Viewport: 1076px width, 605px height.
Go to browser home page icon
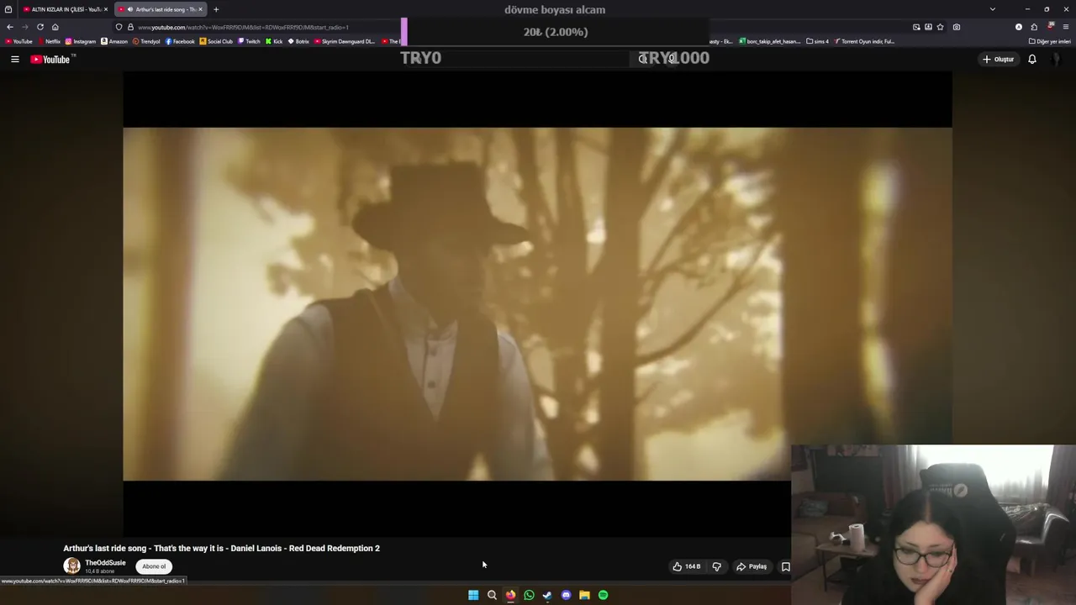coord(55,27)
